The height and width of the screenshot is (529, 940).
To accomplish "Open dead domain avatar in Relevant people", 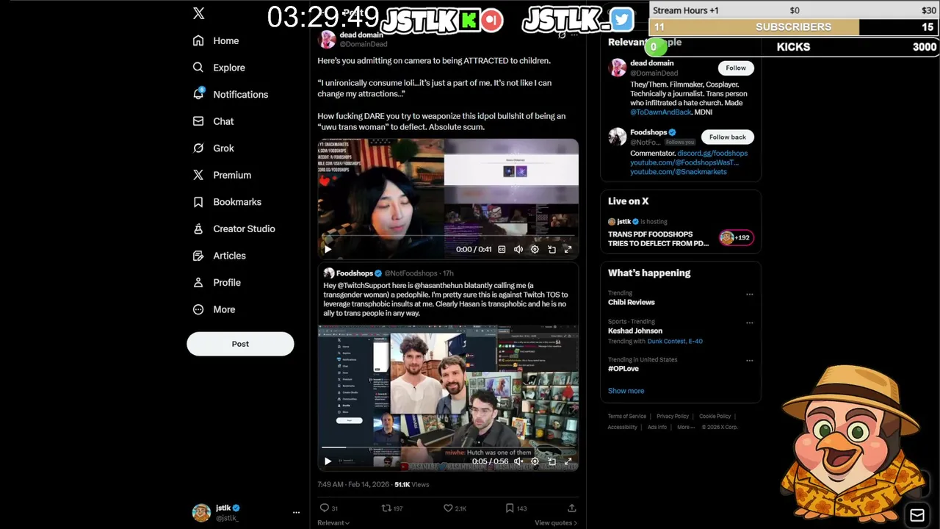I will tap(618, 68).
